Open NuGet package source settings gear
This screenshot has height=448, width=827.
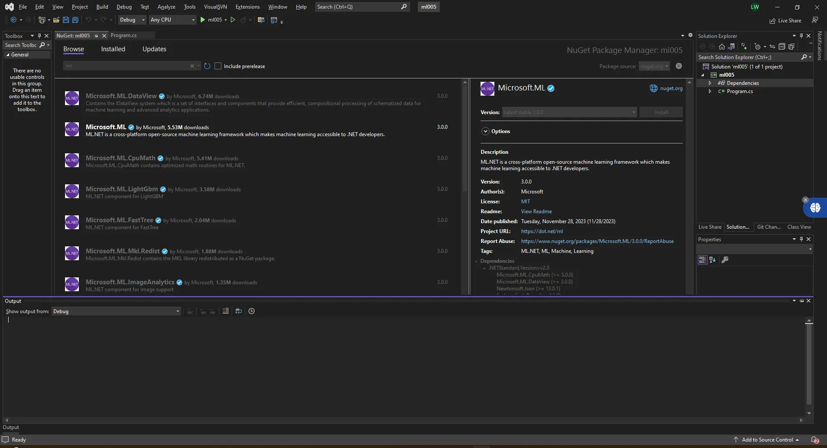click(679, 66)
